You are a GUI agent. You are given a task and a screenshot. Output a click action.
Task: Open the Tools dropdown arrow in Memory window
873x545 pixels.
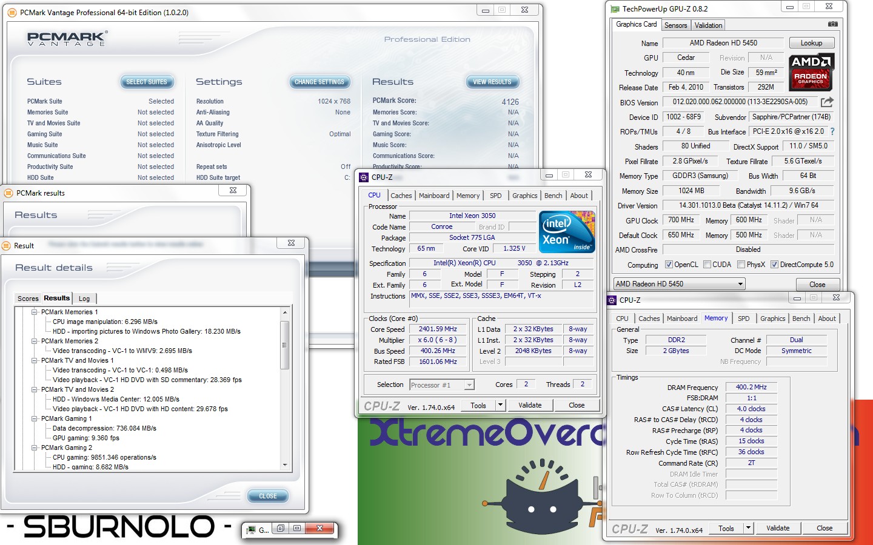pos(748,528)
